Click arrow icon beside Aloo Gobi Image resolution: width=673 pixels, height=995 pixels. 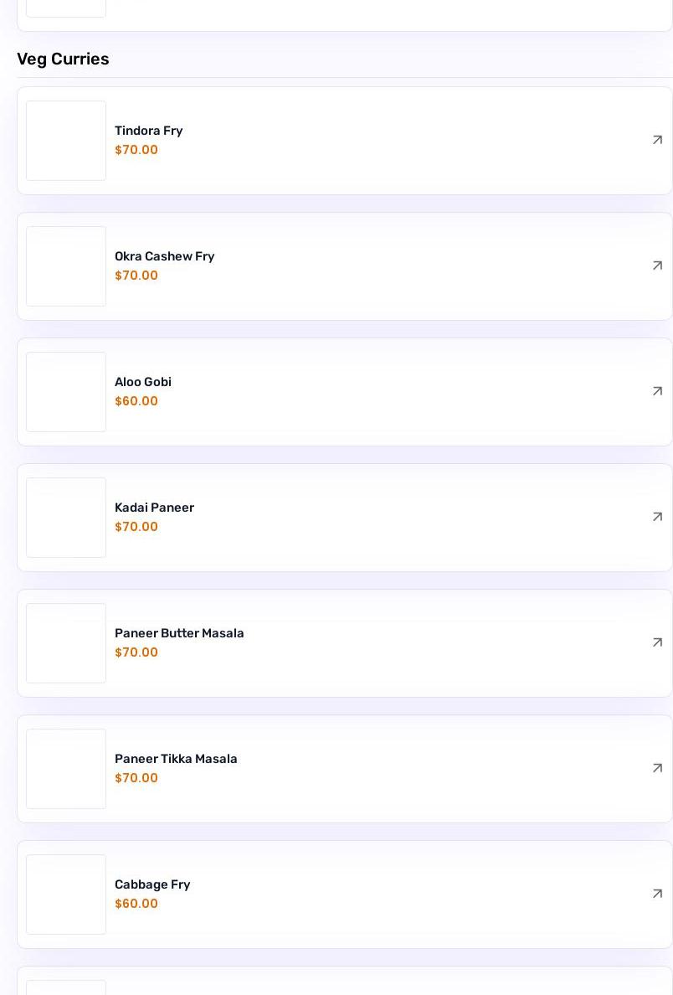657,391
